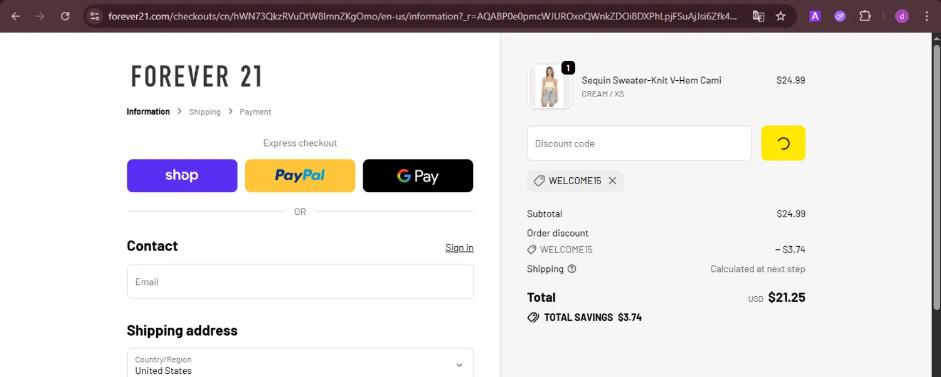Open the translate page icon
This screenshot has height=377, width=941.
click(x=758, y=16)
